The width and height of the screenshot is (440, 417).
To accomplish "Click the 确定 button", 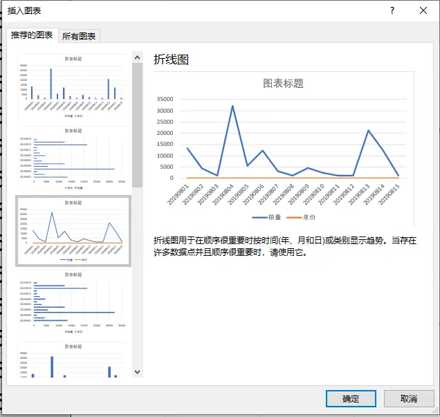I will pos(351,398).
